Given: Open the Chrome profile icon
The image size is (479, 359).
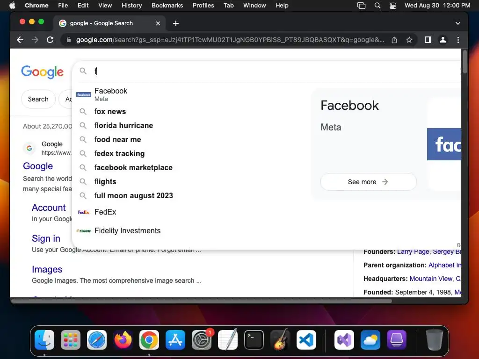Looking at the screenshot, I should [443, 40].
